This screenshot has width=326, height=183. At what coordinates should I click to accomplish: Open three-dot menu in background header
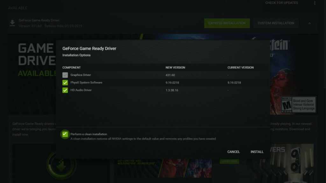[x=315, y=3]
